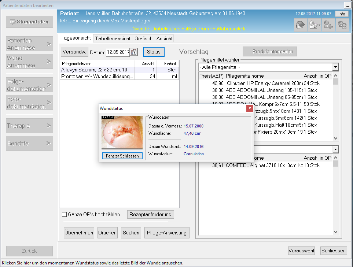Image resolution: width=353 pixels, height=267 pixels.
Task: Click the Stammdaten button with card icon
Action: click(29, 22)
